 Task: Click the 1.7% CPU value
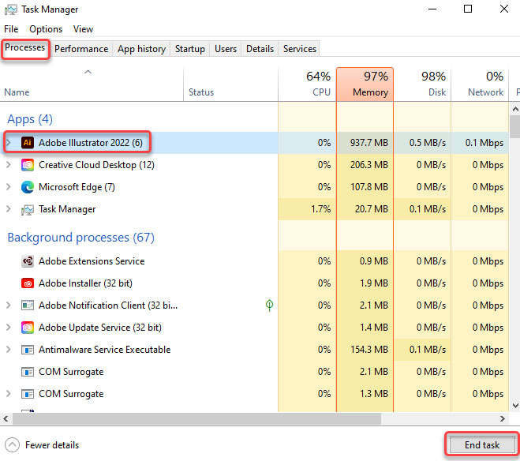(320, 209)
